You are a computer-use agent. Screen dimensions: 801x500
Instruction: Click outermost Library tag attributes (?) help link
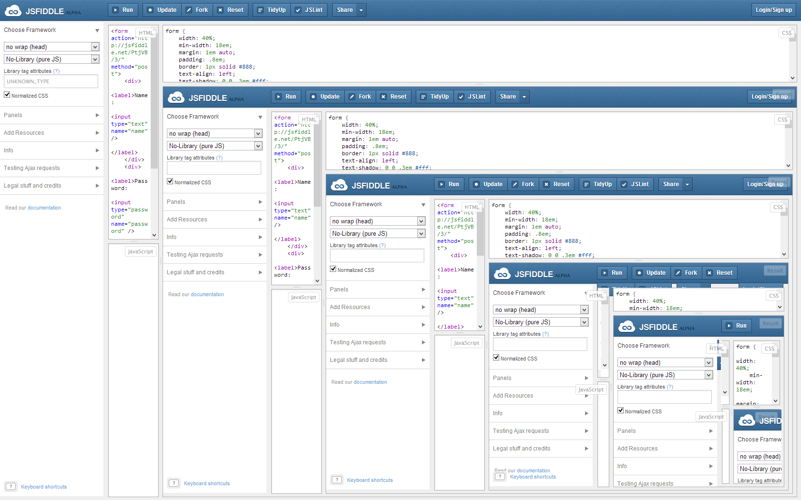pos(56,71)
